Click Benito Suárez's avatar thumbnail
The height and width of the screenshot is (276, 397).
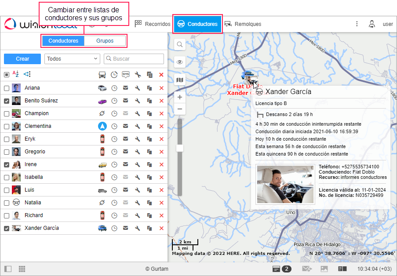16,101
